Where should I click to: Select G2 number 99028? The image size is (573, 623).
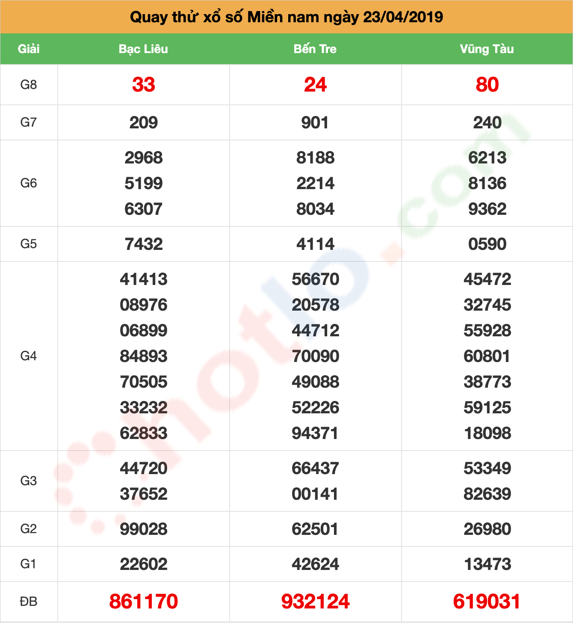coord(143,529)
